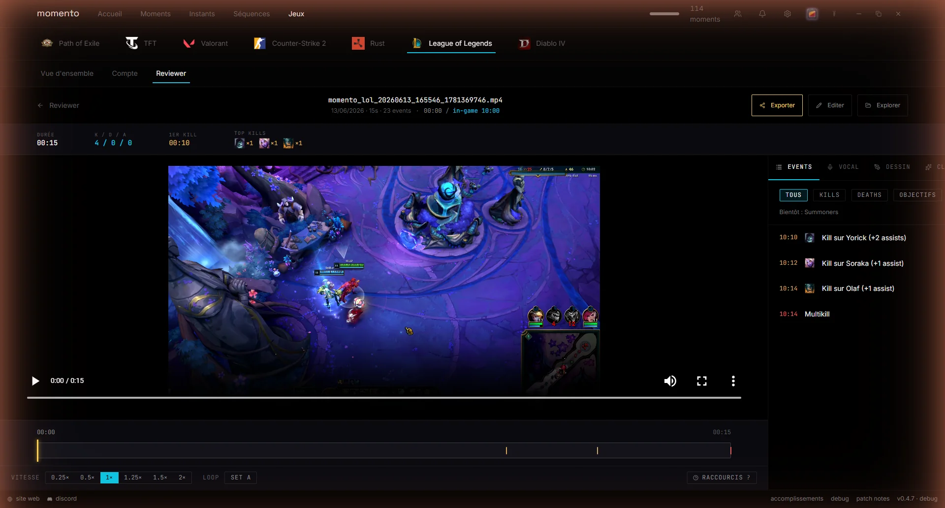Filter events by Tous
The image size is (945, 508).
[x=793, y=195]
